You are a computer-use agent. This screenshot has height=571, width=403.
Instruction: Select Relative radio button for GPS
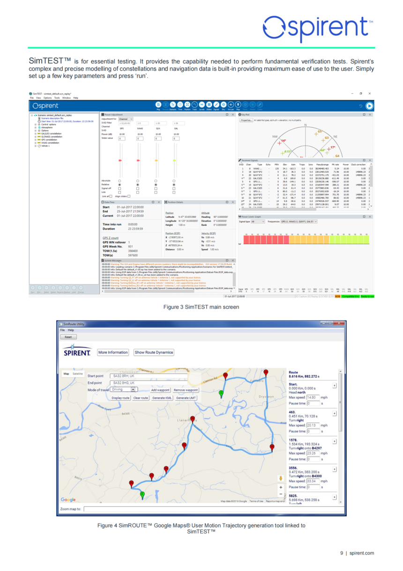point(119,185)
